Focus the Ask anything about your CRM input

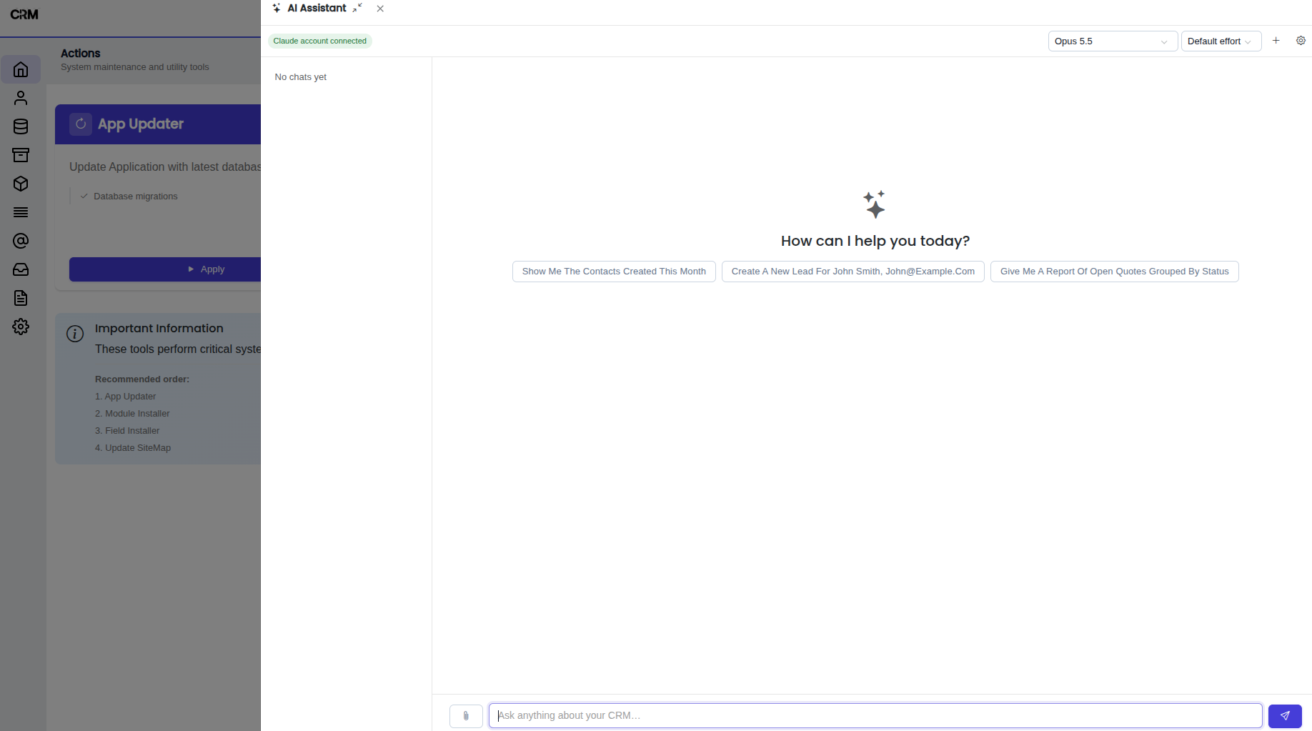(875, 715)
